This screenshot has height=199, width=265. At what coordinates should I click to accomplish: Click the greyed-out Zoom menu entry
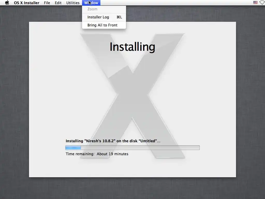coord(104,9)
